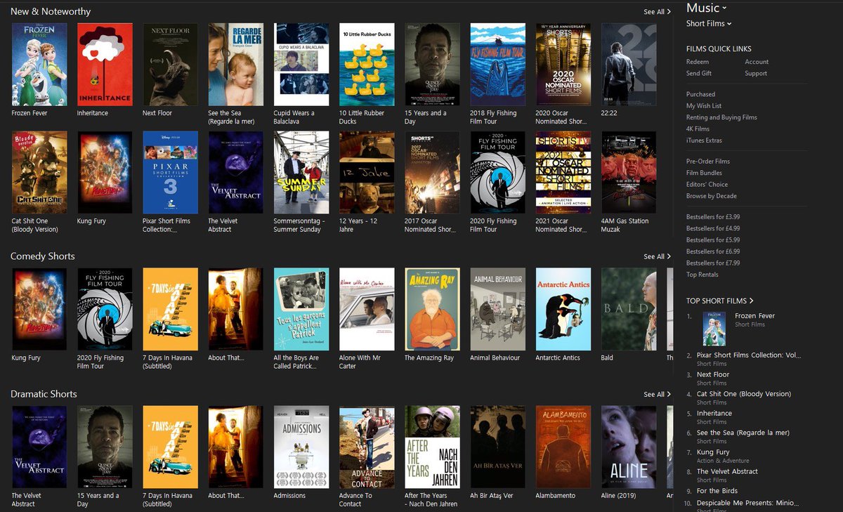This screenshot has height=512, width=843.
Task: Open Cupid Wears a Balaclava poster
Action: (x=301, y=64)
